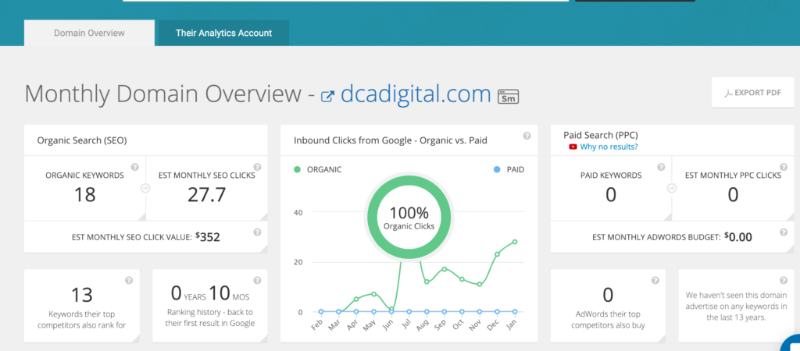This screenshot has width=800, height=351.
Task: Open Their Analytics Account tab
Action: [x=223, y=33]
